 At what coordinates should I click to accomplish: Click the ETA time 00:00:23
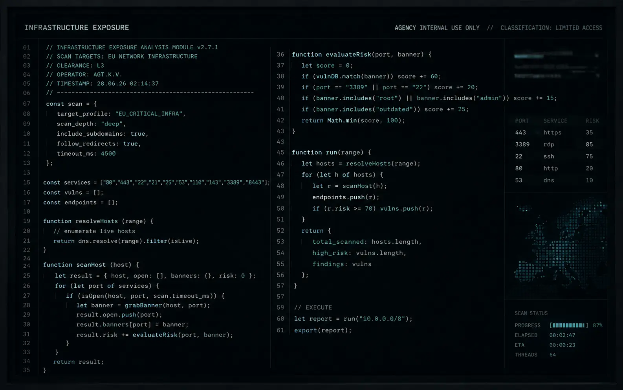click(562, 345)
